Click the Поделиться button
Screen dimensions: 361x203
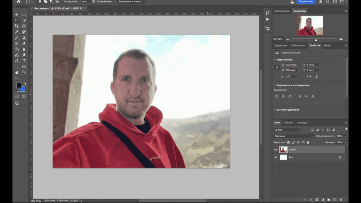pyautogui.click(x=306, y=2)
